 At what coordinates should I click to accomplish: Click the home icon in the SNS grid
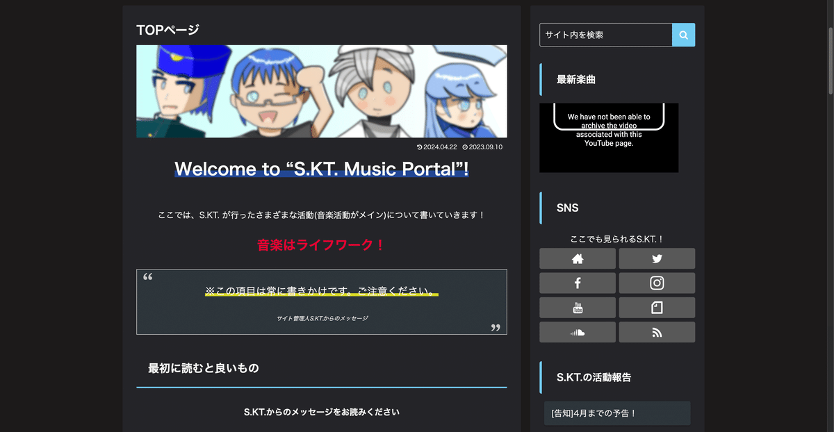577,258
